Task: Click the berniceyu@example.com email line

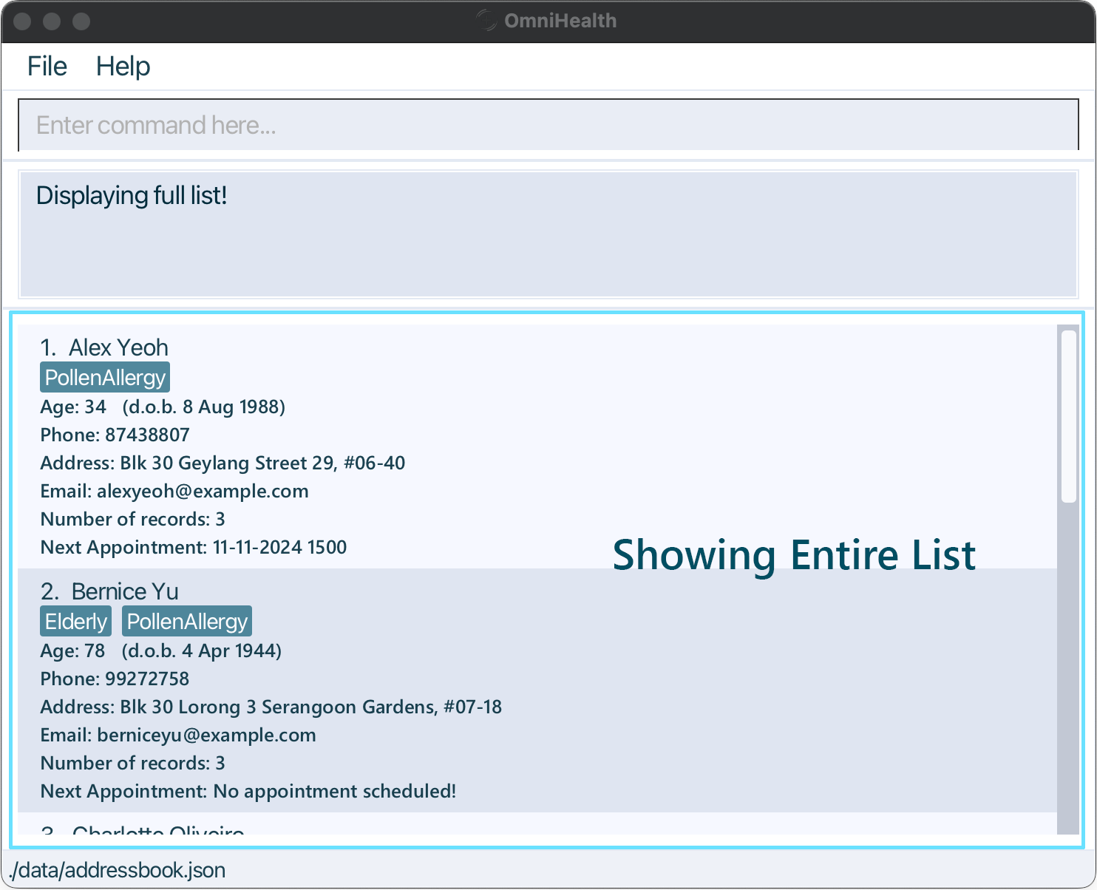Action: coord(178,735)
